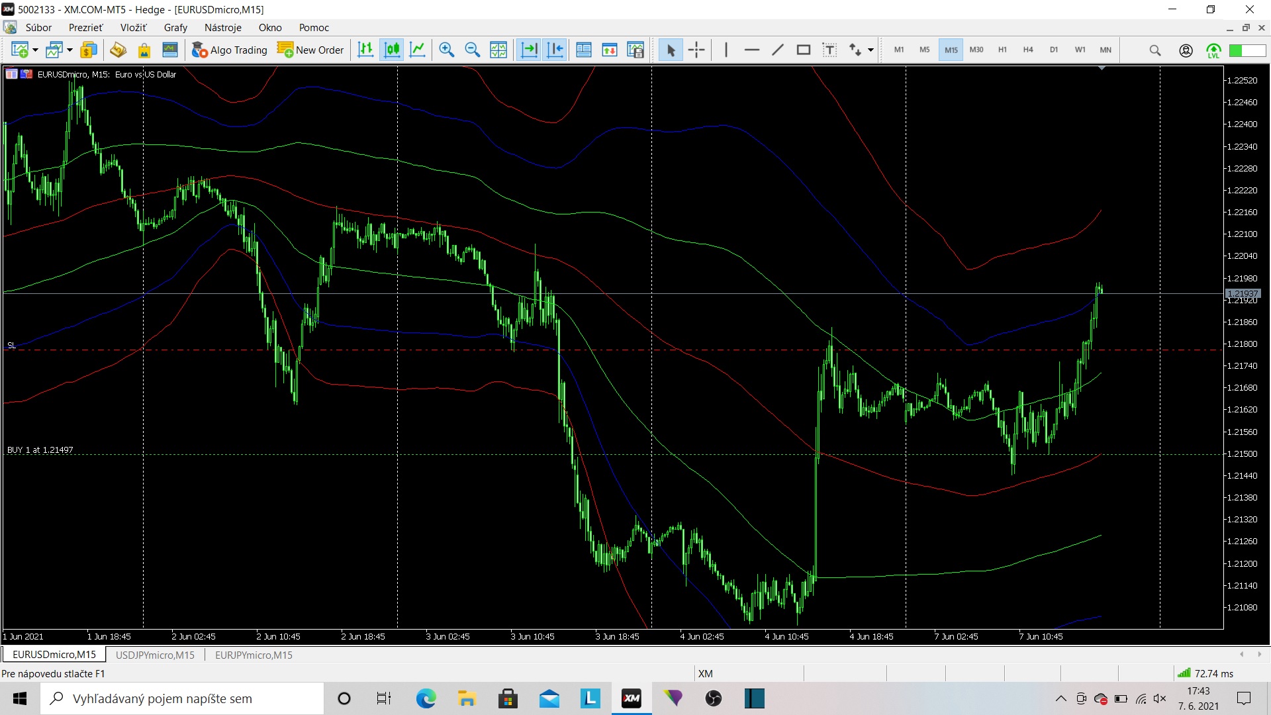
Task: Switch to line chart mode
Action: click(x=418, y=50)
